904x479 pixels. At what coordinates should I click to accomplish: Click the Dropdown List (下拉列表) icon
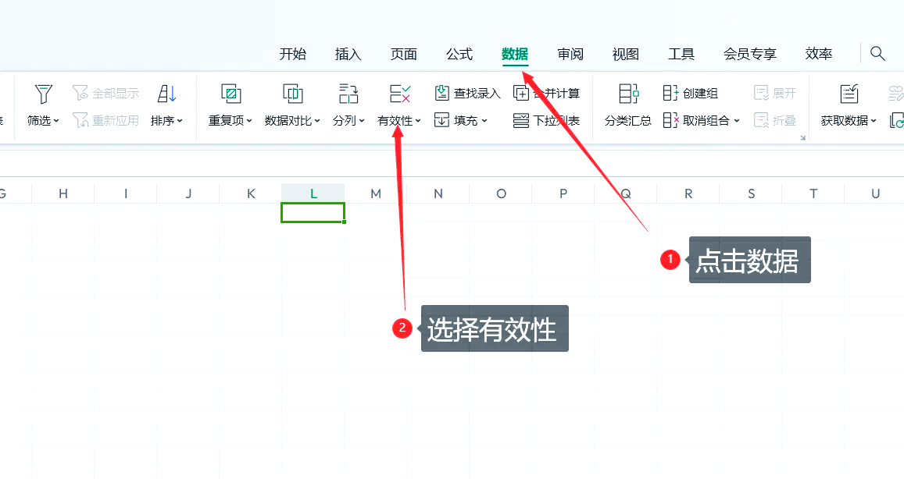[x=521, y=120]
